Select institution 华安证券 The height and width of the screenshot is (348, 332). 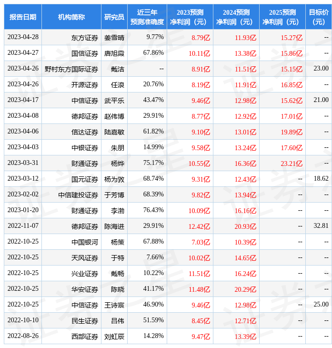(84, 290)
